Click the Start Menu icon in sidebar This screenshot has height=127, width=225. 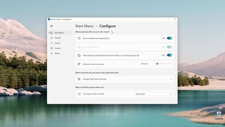tap(52, 33)
